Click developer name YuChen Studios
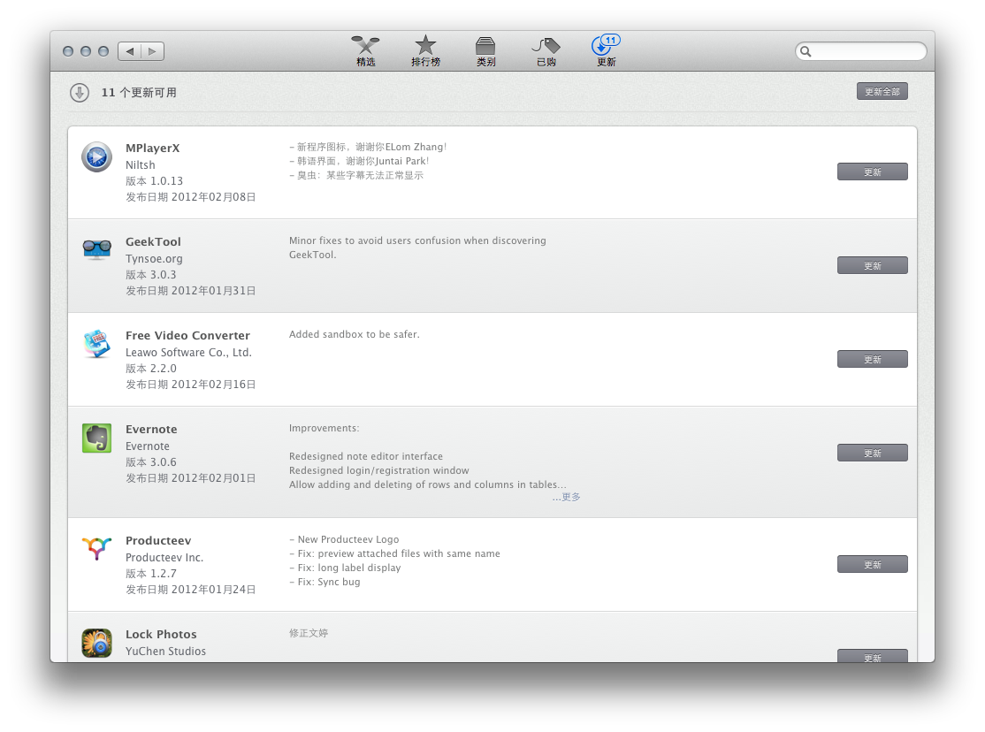 [x=166, y=651]
